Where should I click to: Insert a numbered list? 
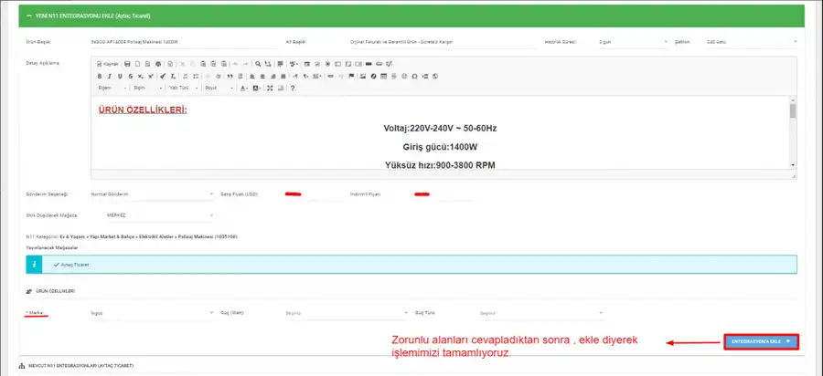(186, 77)
